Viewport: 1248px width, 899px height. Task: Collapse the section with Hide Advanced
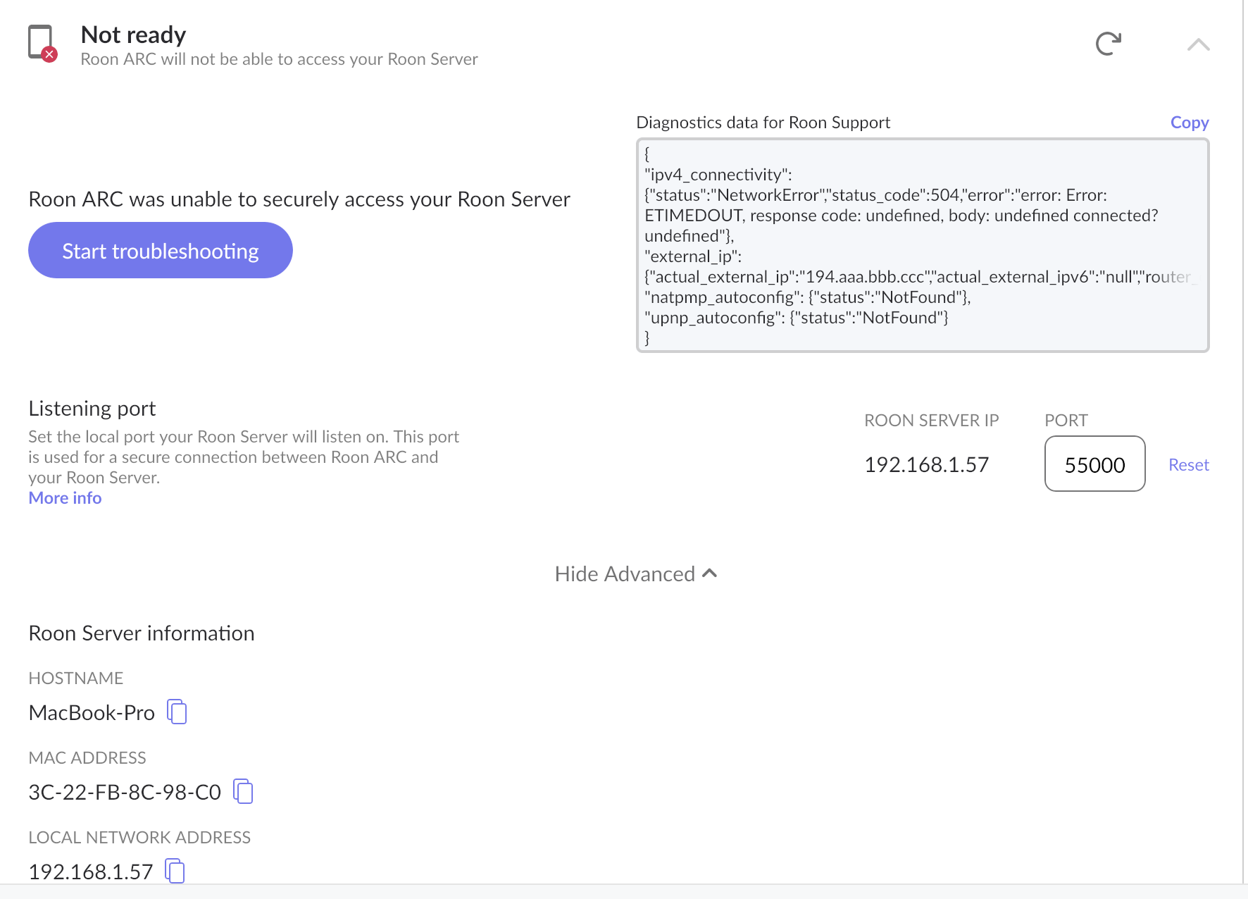(x=635, y=574)
